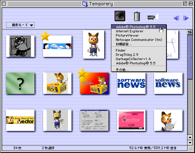Choose PictureViewer from the menu

point(139,36)
